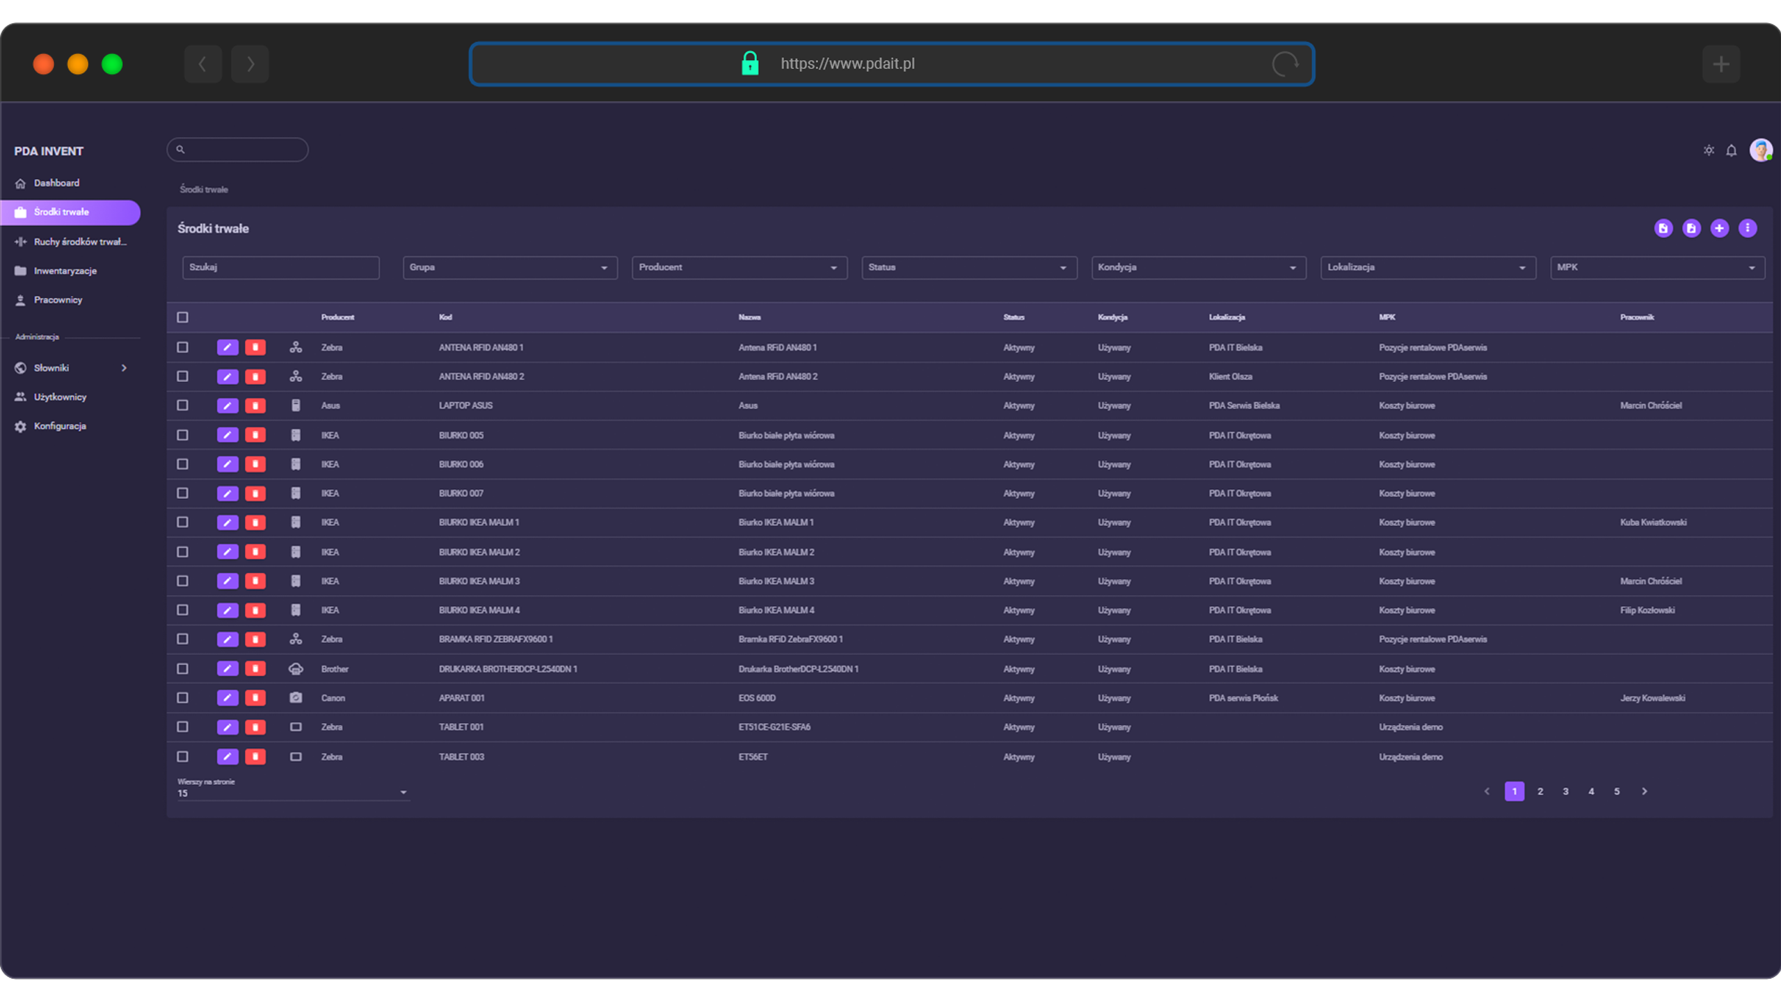Click printer group icon in Brother row
The height and width of the screenshot is (1002, 1781).
click(x=296, y=669)
